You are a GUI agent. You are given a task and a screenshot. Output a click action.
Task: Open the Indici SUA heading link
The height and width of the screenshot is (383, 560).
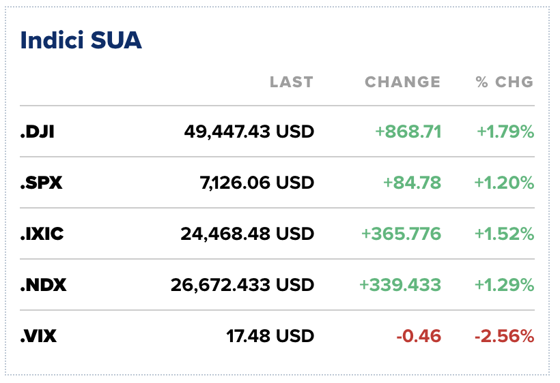[81, 40]
